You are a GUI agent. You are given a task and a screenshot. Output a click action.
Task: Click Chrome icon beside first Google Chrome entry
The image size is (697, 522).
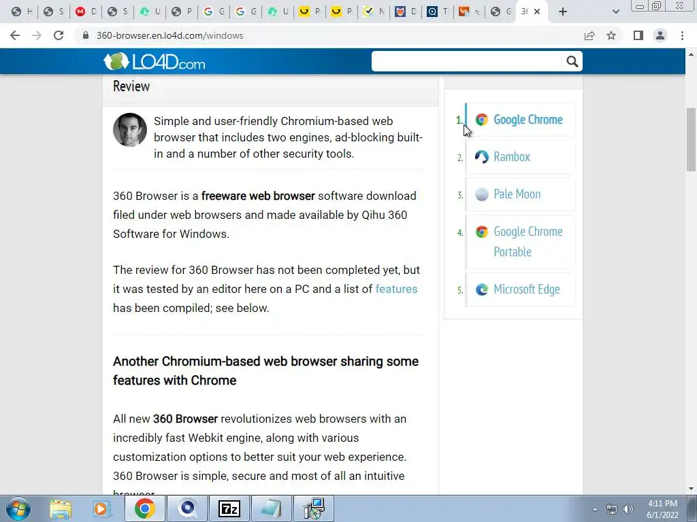click(x=481, y=120)
